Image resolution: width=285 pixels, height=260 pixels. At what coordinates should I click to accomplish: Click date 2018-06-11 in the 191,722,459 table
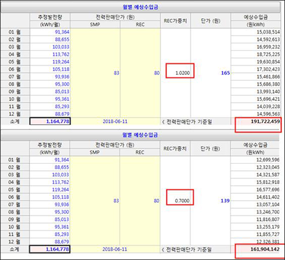coord(115,122)
